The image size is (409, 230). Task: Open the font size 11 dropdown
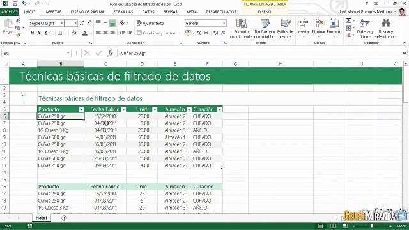pos(75,23)
